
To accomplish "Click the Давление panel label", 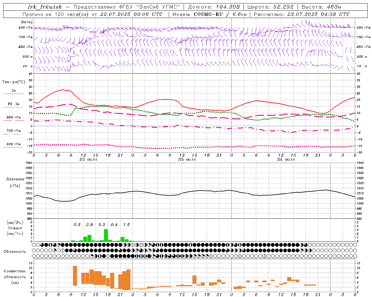I will tap(15, 179).
